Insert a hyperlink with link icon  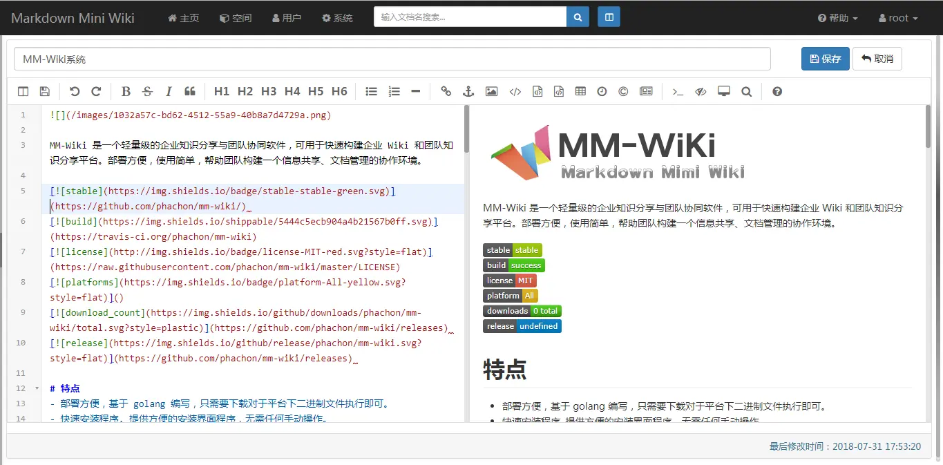(446, 91)
